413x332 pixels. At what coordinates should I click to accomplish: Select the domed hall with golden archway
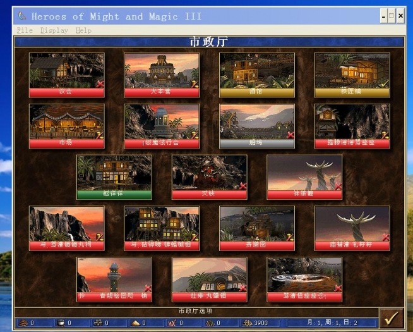pyautogui.click(x=210, y=280)
